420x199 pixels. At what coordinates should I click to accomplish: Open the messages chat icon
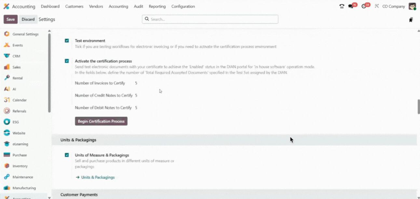[x=351, y=7]
